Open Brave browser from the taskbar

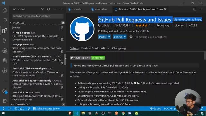tap(70, 113)
